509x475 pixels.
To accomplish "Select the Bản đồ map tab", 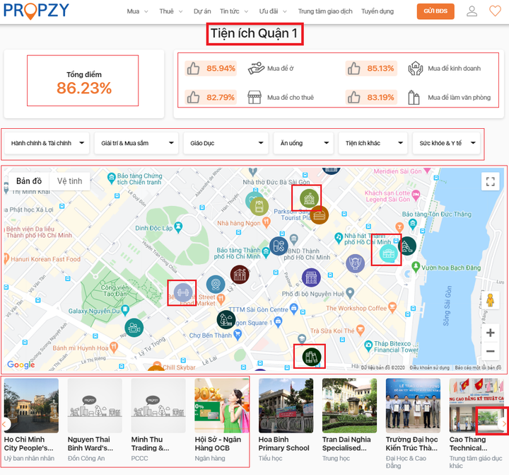I will tap(29, 181).
